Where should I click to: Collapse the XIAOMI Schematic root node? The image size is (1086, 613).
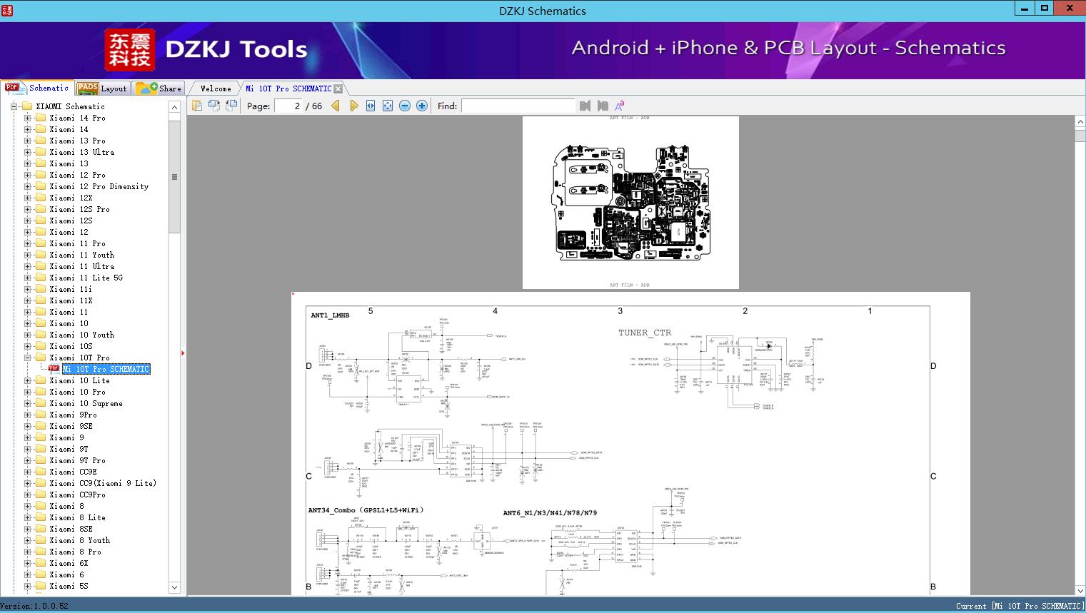tap(14, 106)
